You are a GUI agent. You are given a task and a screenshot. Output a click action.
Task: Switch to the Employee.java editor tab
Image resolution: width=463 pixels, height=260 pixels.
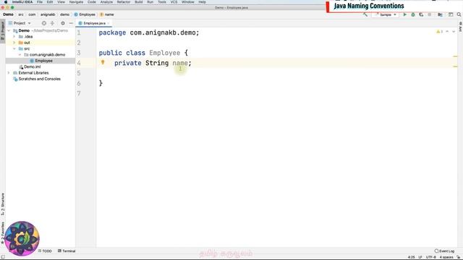click(x=94, y=23)
